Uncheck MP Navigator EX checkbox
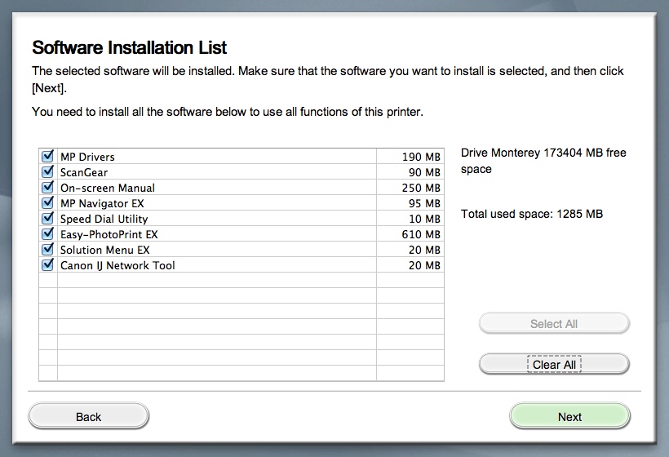 click(x=47, y=202)
